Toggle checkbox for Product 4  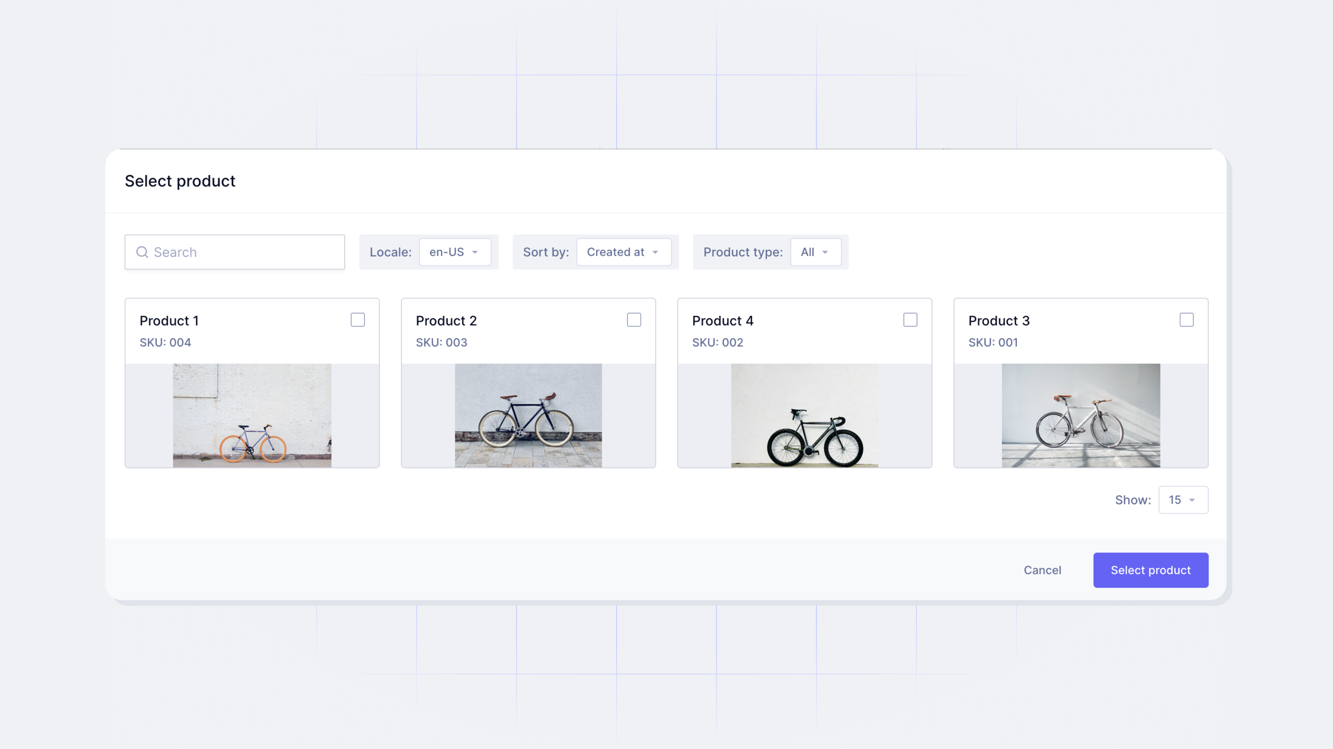(909, 319)
